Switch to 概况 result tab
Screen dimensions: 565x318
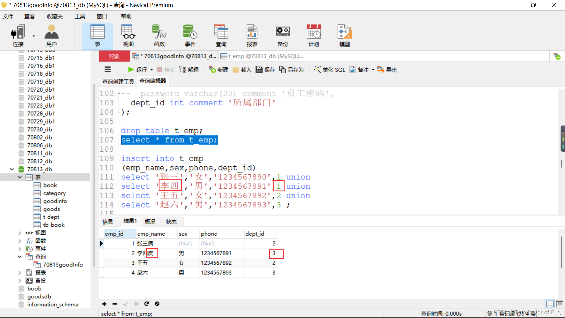click(x=150, y=222)
